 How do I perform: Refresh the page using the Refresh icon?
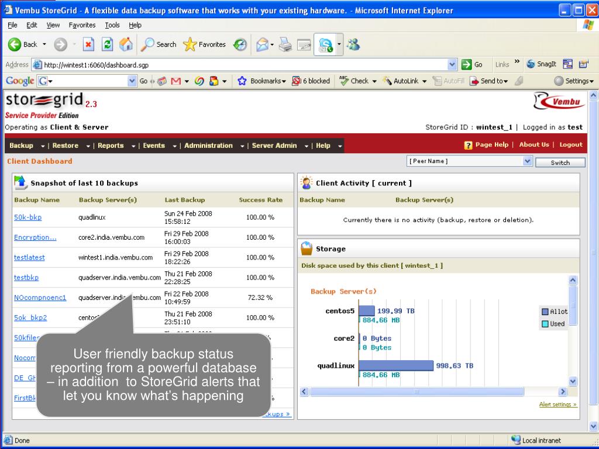pos(108,44)
